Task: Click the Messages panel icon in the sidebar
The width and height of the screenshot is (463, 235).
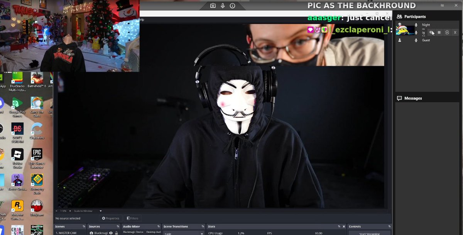Action: coord(399,98)
